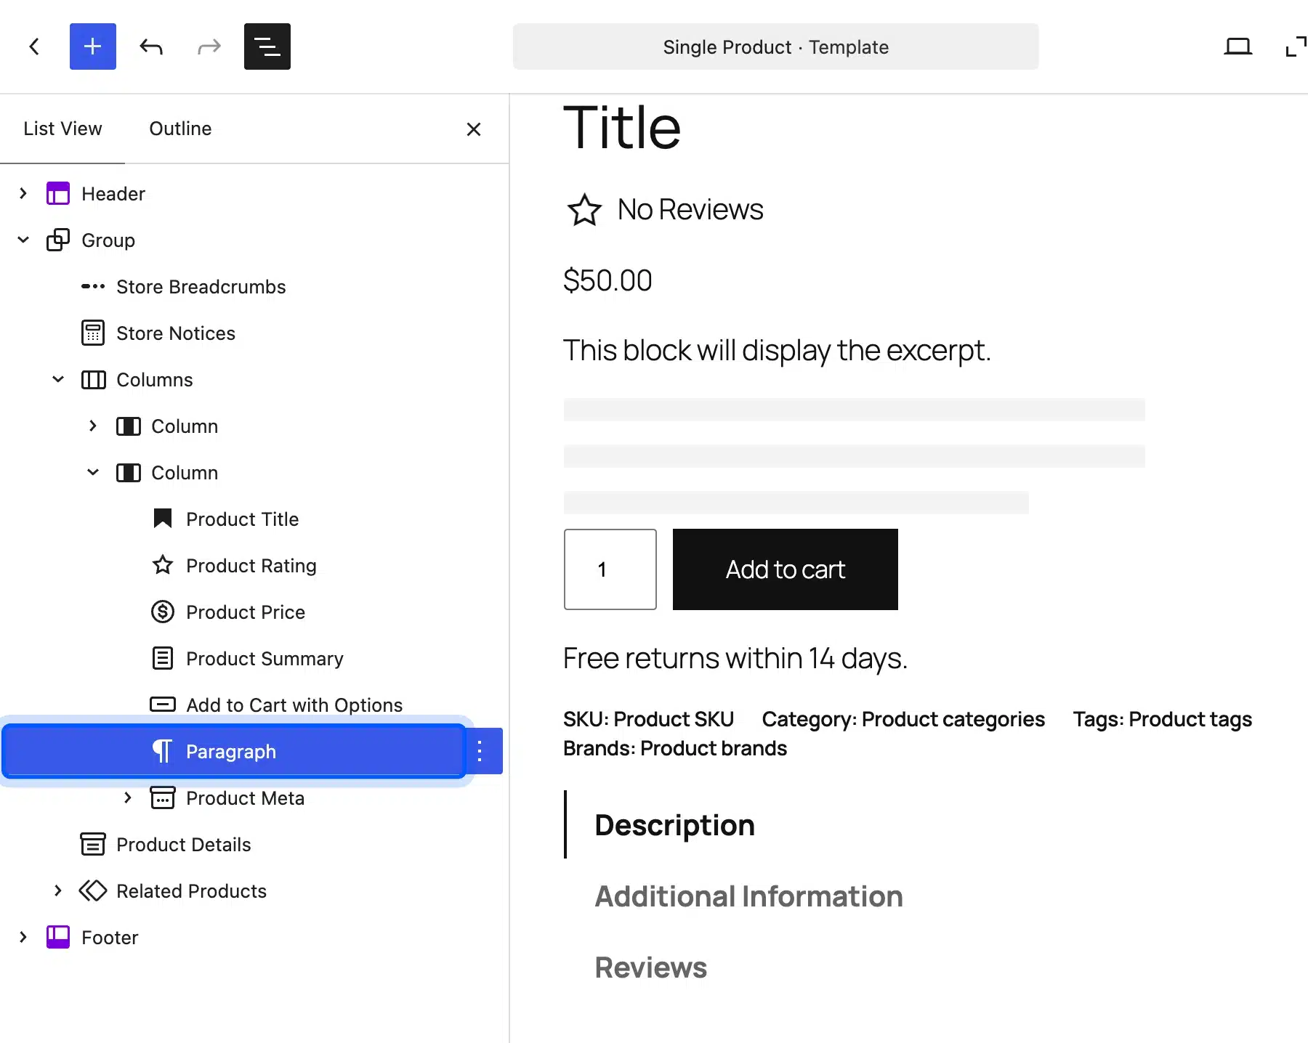The width and height of the screenshot is (1308, 1043).
Task: Open the Additional Information product tab
Action: [748, 896]
